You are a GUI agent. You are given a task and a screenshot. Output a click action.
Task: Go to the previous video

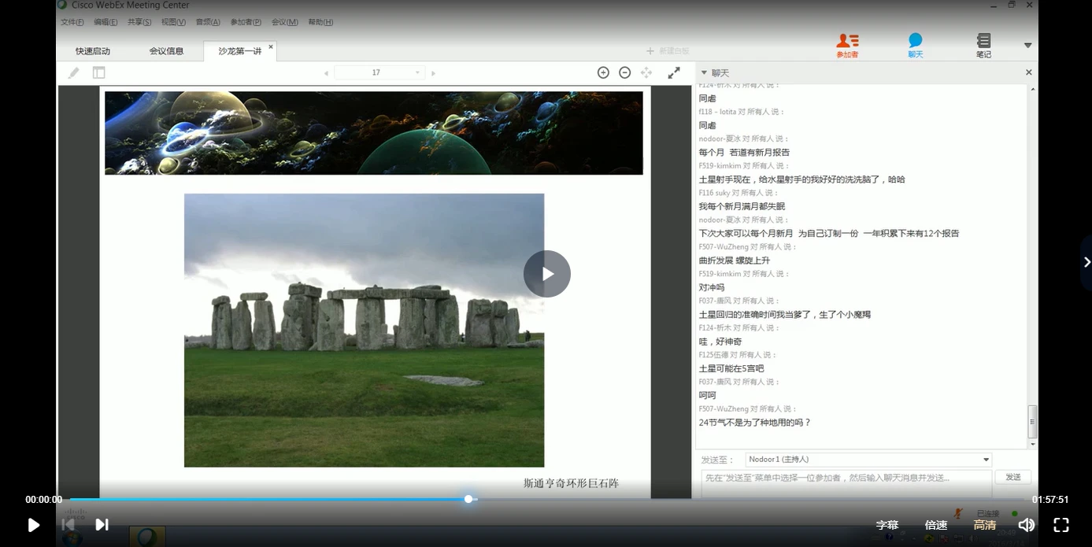tap(68, 525)
